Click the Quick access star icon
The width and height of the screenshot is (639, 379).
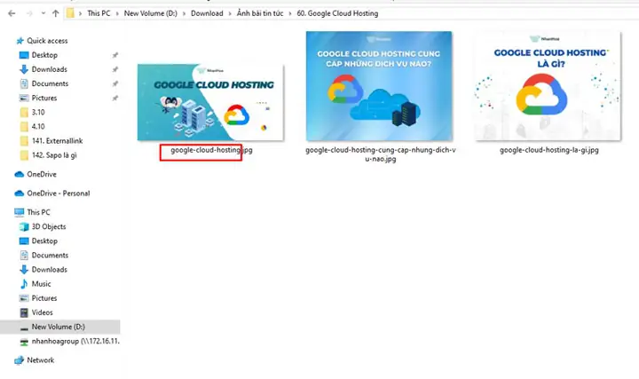click(20, 41)
